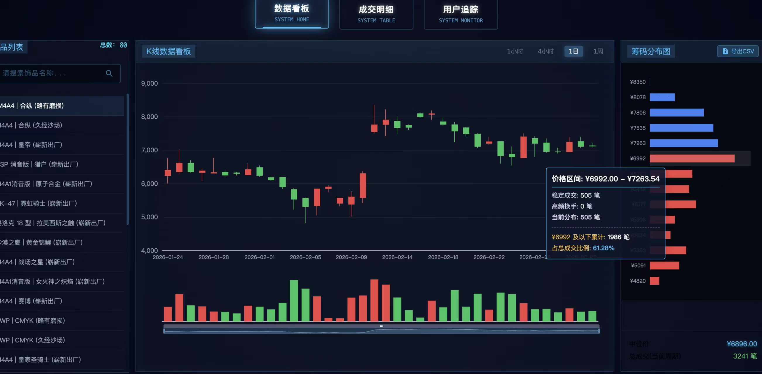Click the highlighted ¥6992 distribution bar

point(692,159)
